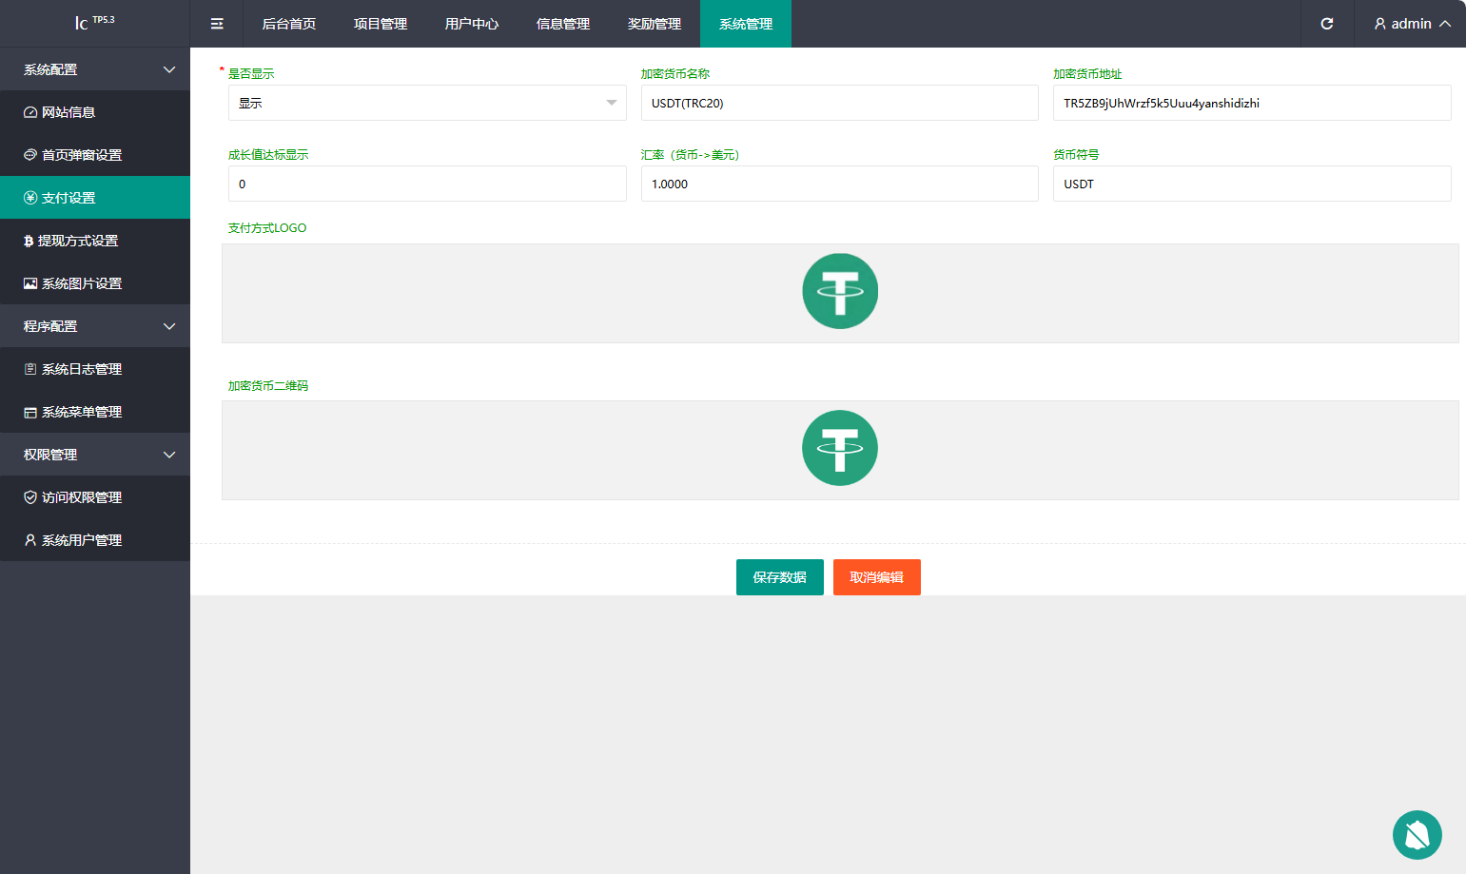Click the 网站信息 gauge icon
Screen dimensions: 1466x874
tap(30, 112)
